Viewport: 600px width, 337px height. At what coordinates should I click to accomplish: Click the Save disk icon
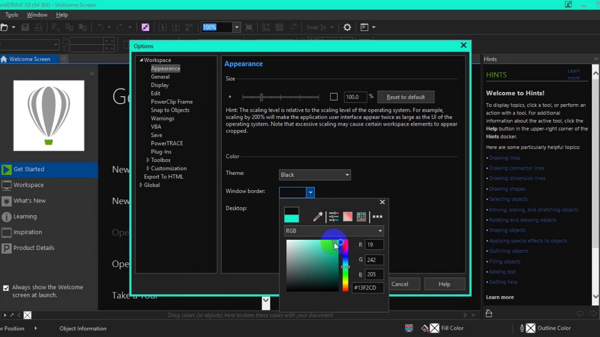[x=25, y=27]
